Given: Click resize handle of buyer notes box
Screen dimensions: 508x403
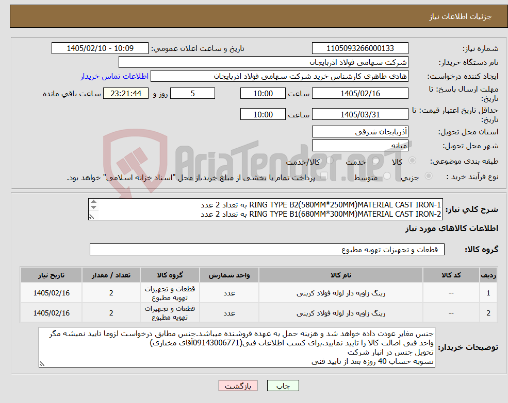Looking at the screenshot, I should (42, 364).
